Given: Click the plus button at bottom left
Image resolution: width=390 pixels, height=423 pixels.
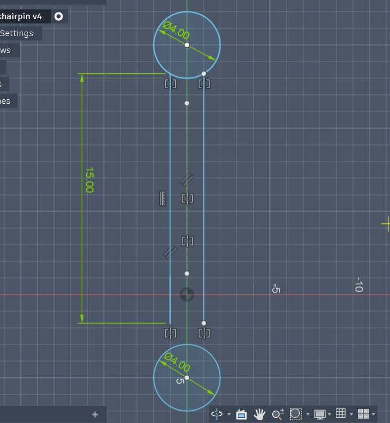Looking at the screenshot, I should 95,415.
